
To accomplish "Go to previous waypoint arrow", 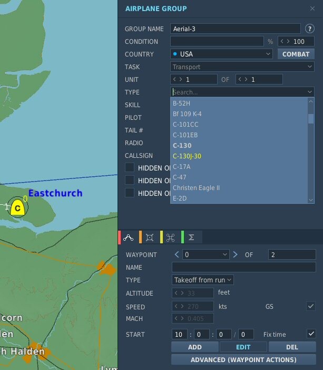I will point(177,254).
